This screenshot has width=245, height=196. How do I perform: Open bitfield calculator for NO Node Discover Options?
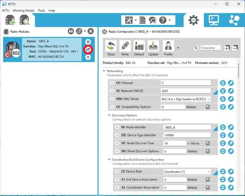click(208, 151)
